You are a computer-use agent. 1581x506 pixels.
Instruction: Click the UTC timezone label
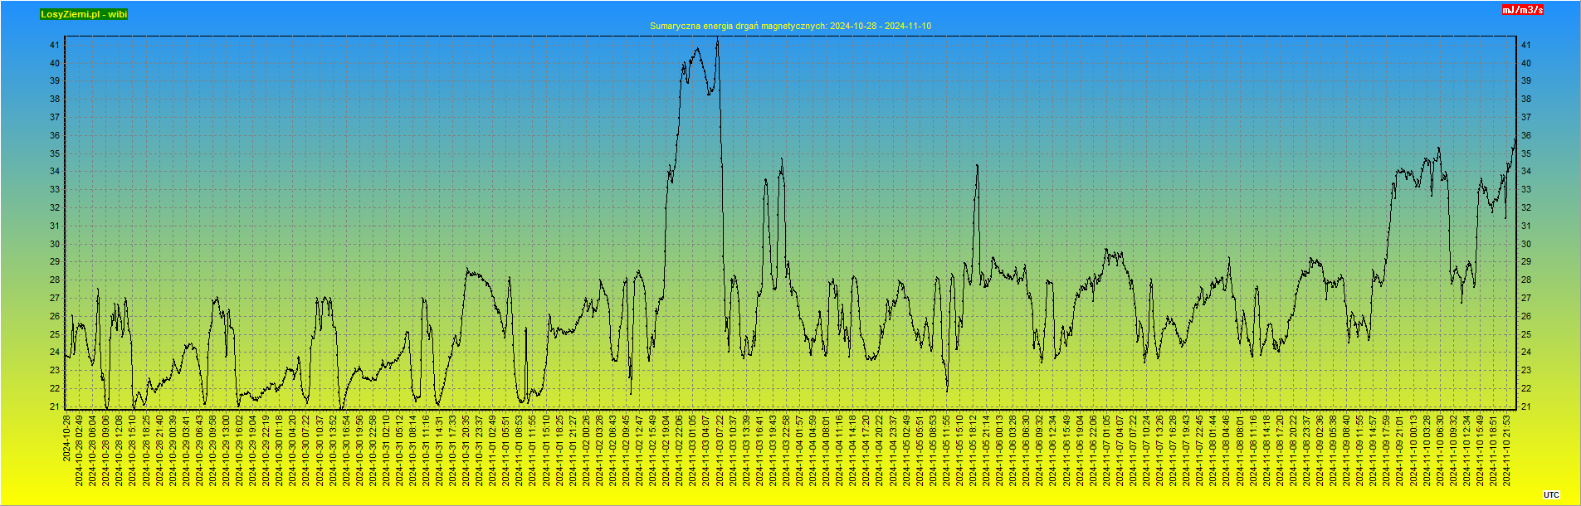click(1551, 495)
